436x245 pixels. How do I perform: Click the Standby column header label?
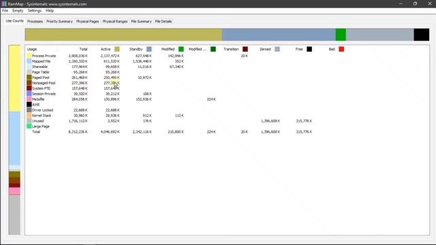tap(136, 49)
